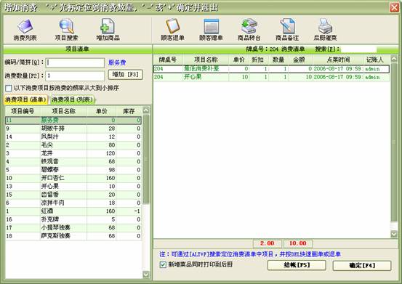The image size is (402, 284).
Task: Click scroll down arrow of 消费清单 table
Action: point(394,234)
